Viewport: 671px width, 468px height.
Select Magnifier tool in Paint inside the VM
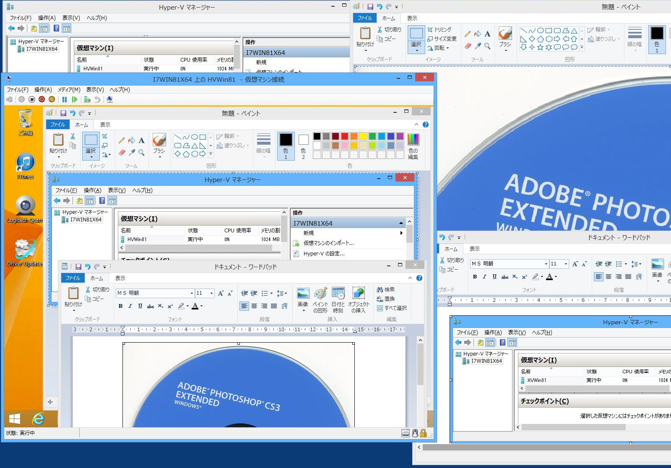coord(142,153)
